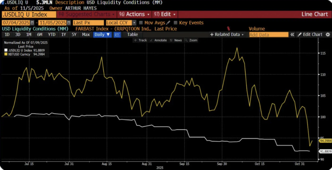Toggle the News overlay option
The height and width of the screenshot is (170, 332).
[175, 40]
